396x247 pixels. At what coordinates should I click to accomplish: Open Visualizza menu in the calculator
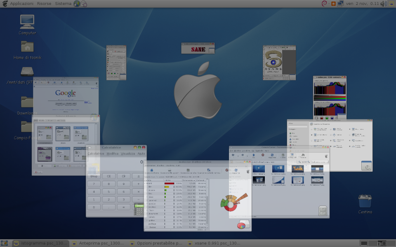(128, 154)
